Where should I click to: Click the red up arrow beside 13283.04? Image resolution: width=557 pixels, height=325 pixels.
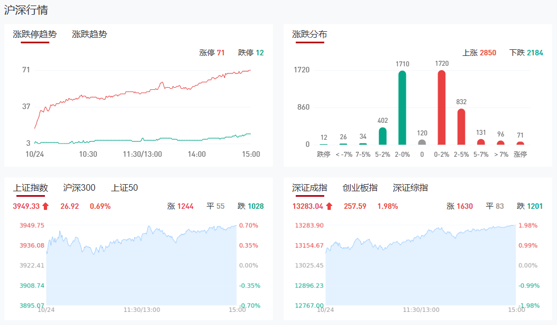coord(329,207)
